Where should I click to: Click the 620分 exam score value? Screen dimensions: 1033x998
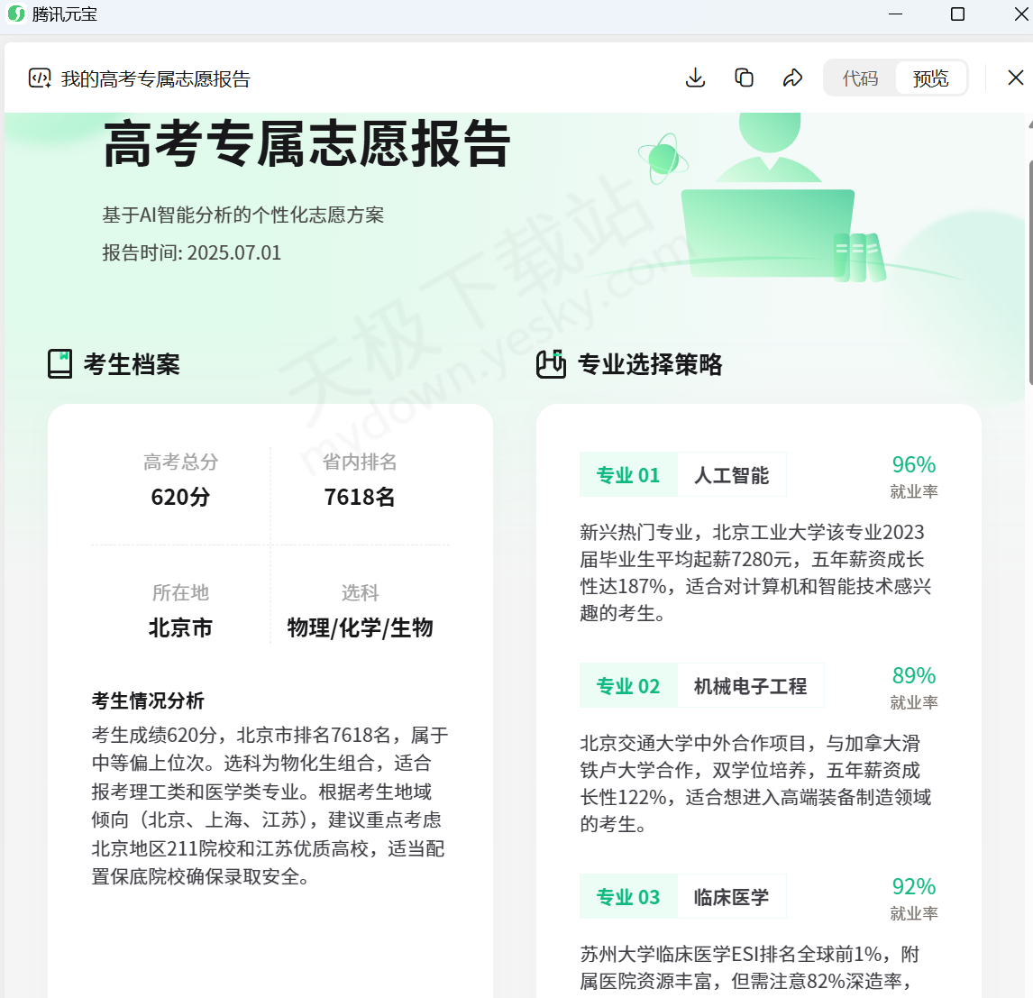180,497
